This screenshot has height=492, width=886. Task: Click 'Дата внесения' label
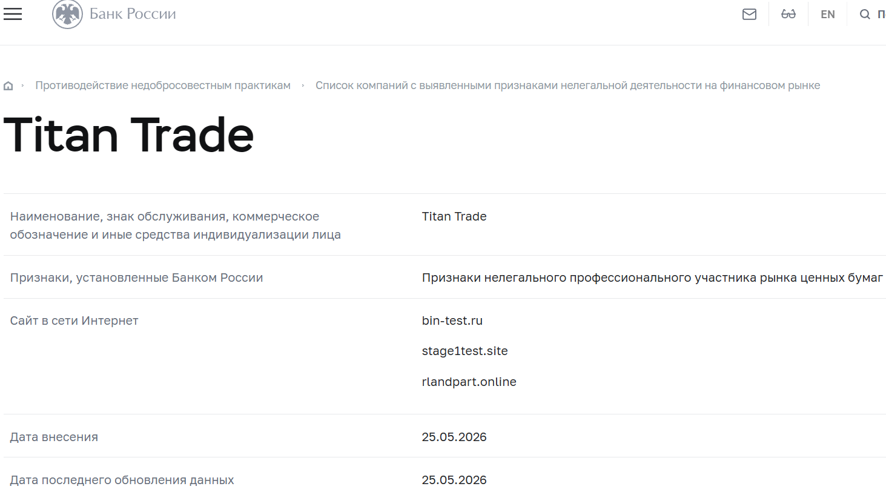pyautogui.click(x=54, y=437)
